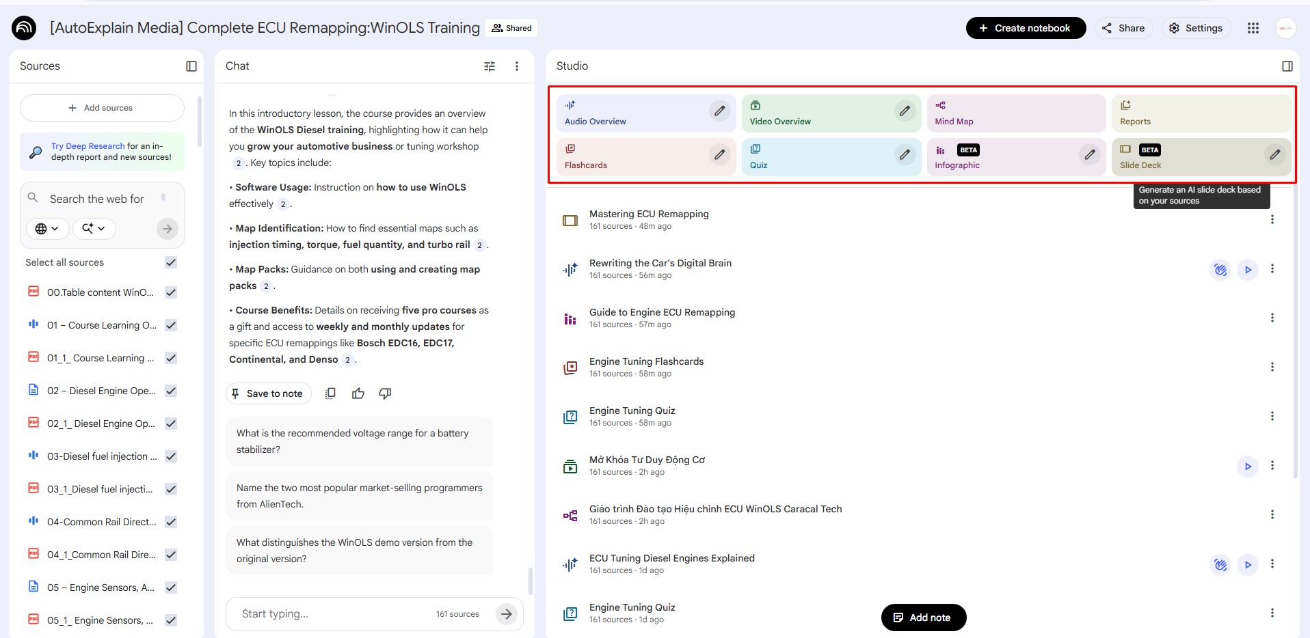This screenshot has width=1310, height=638.
Task: Expand the research mode dropdown
Action: click(94, 229)
